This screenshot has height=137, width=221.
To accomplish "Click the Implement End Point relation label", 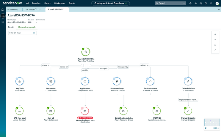I will 188,100.
